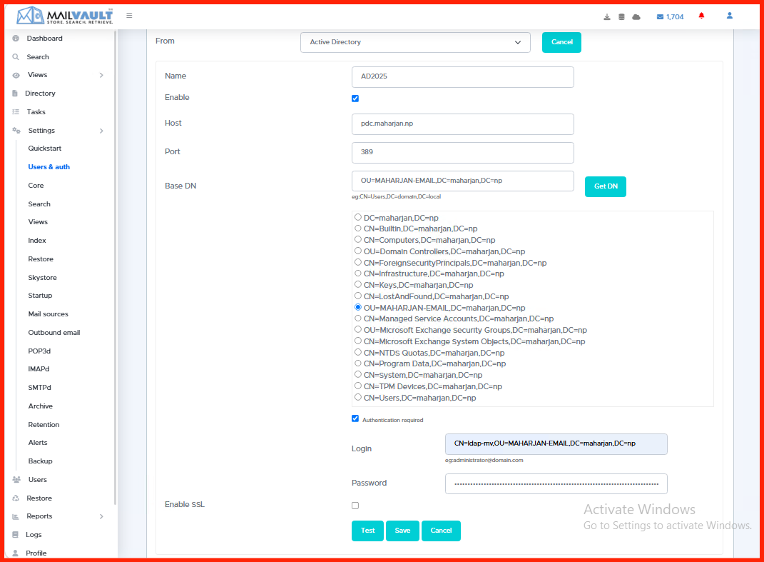Open Skystore settings page

click(x=42, y=278)
